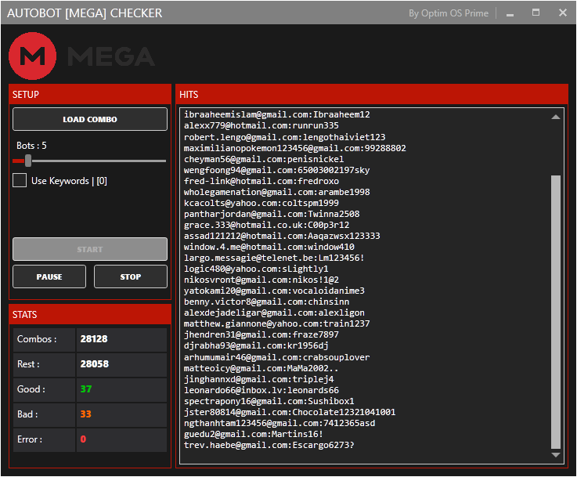This screenshot has height=477, width=577.
Task: Click the red Error count 0
Action: tap(83, 439)
